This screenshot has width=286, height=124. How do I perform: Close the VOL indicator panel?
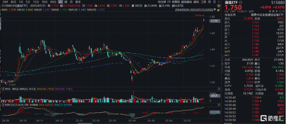coord(219,89)
